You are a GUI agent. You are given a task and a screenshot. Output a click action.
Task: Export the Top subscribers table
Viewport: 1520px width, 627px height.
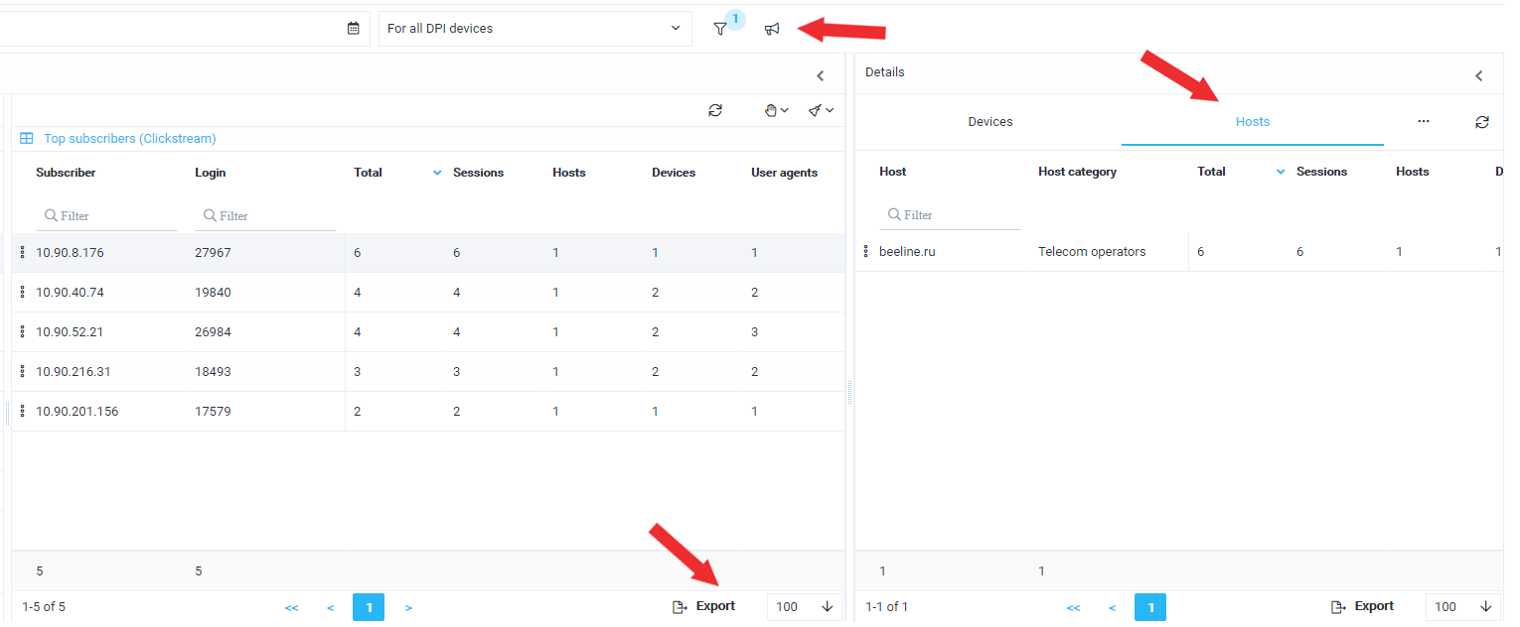tap(704, 606)
